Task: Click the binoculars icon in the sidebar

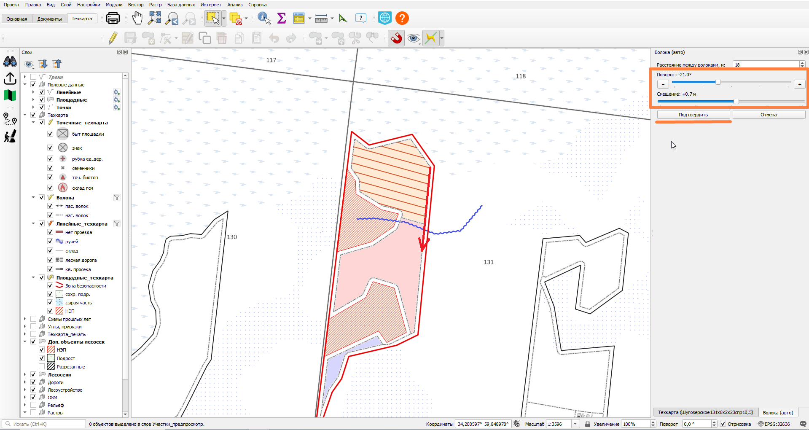Action: [10, 62]
